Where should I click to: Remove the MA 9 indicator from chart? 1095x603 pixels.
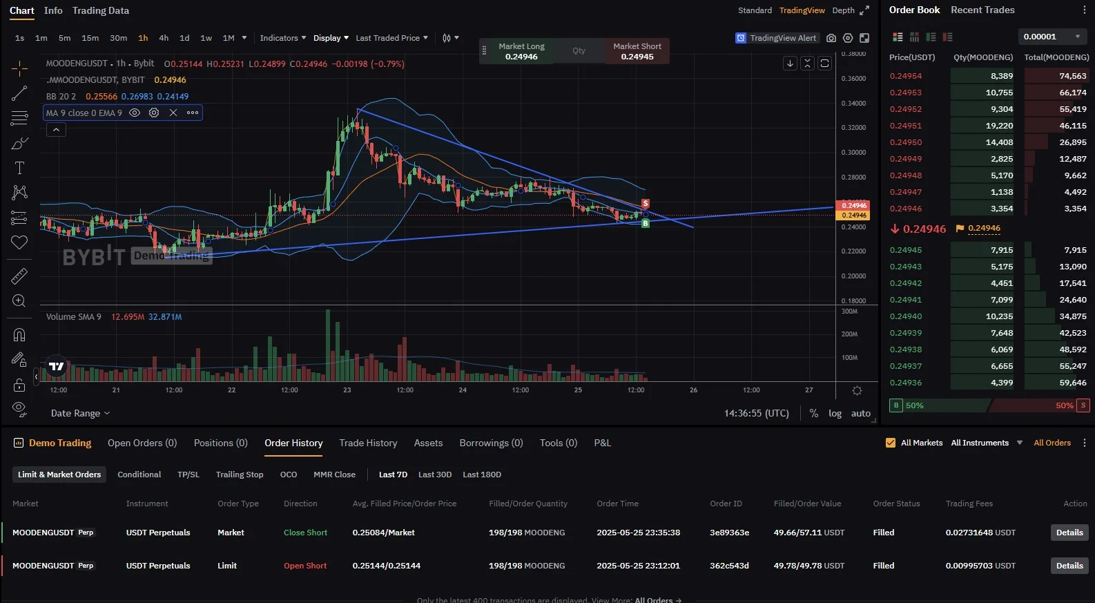pyautogui.click(x=173, y=113)
